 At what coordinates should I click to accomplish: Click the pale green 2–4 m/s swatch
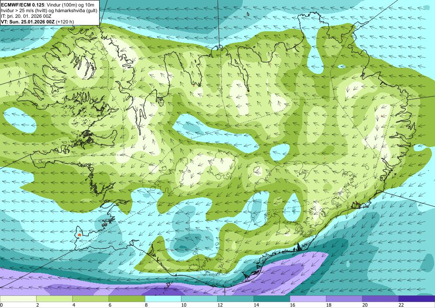pos(54,299)
